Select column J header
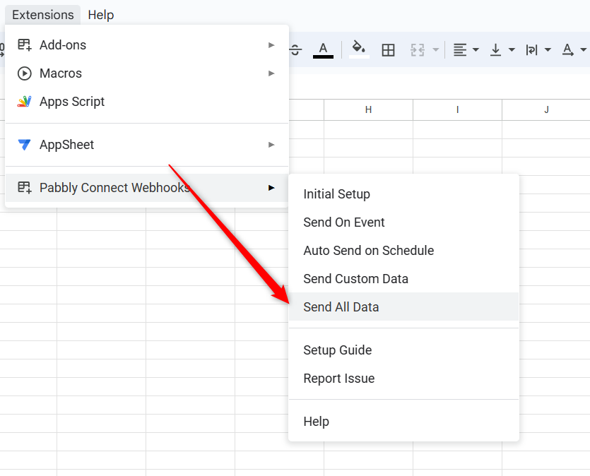This screenshot has height=476, width=590. coord(546,109)
